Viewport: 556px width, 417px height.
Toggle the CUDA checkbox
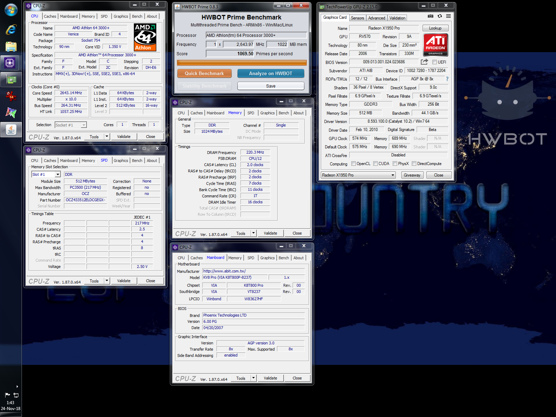tap(375, 164)
